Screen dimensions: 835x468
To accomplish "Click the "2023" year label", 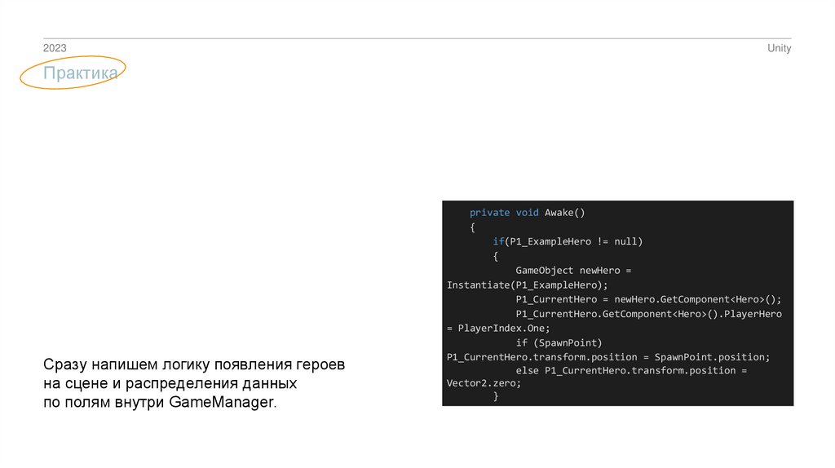I will pos(55,48).
